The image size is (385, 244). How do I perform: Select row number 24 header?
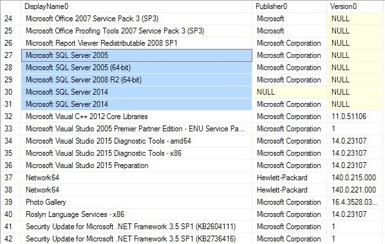click(10, 19)
